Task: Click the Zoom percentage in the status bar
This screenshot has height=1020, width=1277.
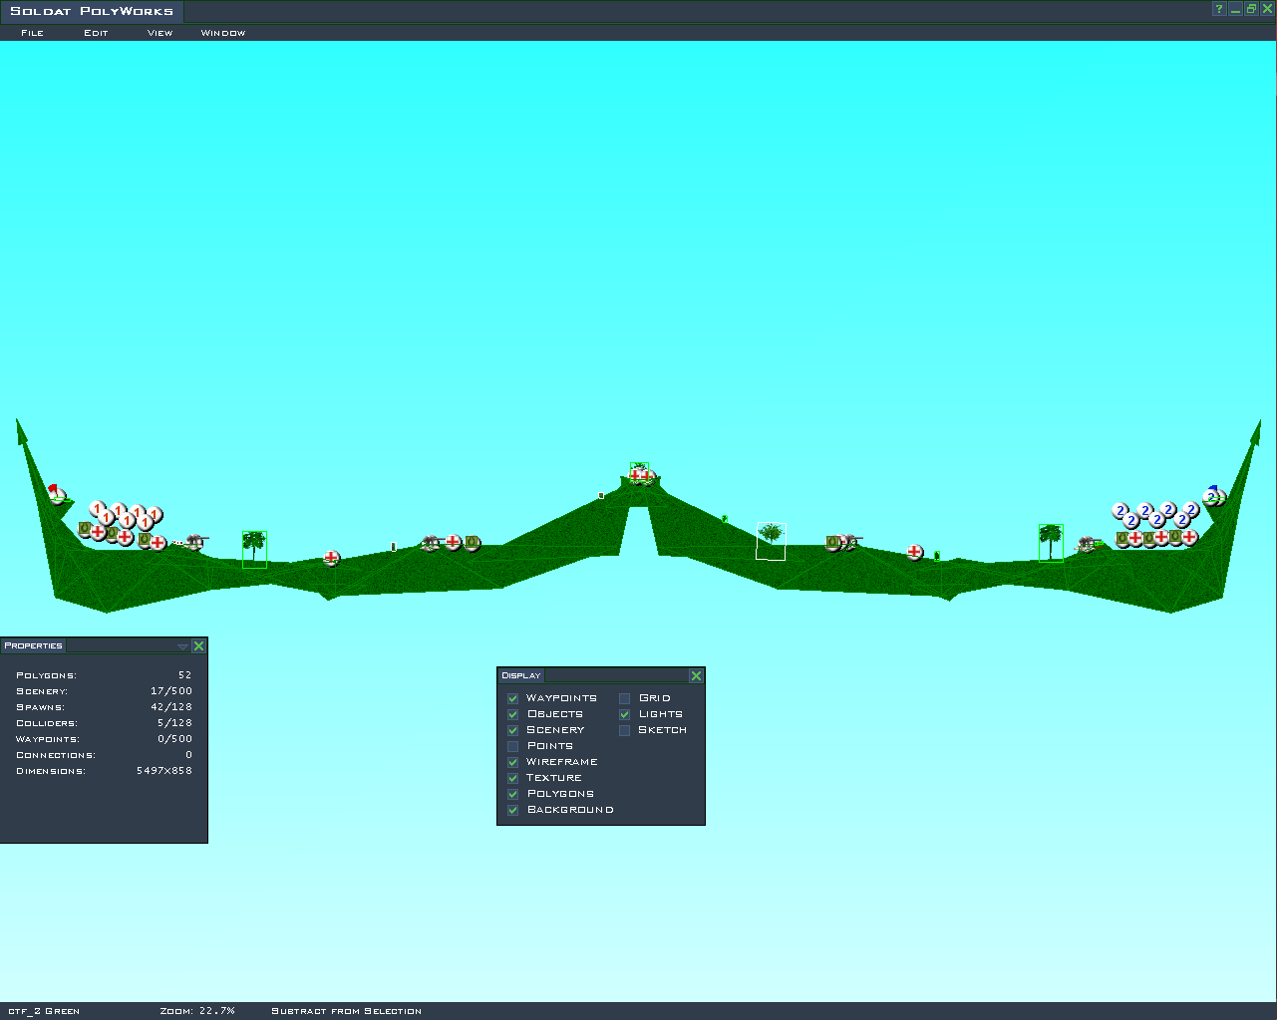Action: pyautogui.click(x=197, y=1011)
